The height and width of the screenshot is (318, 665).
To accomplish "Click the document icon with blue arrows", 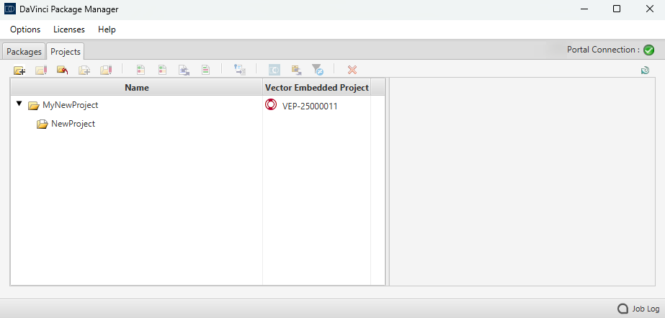I will point(184,70).
